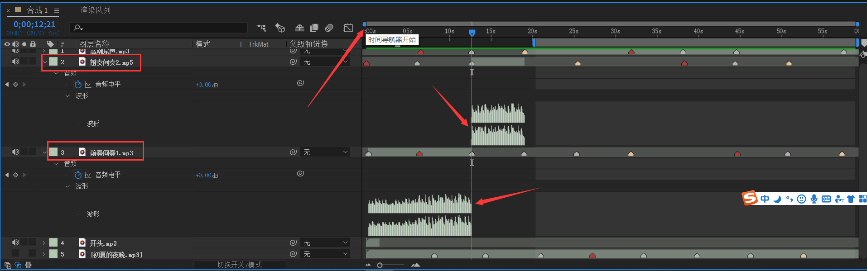Click zoom out mountain icon under timeline
Viewport: 867px width, 271px height.
tap(368, 265)
